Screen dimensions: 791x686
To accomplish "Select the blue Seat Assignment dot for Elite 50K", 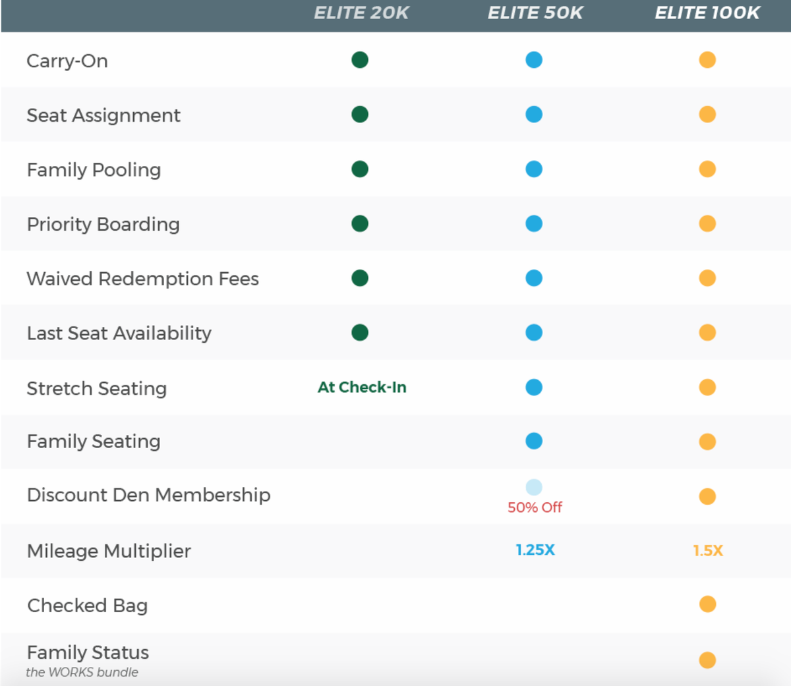I will click(534, 114).
